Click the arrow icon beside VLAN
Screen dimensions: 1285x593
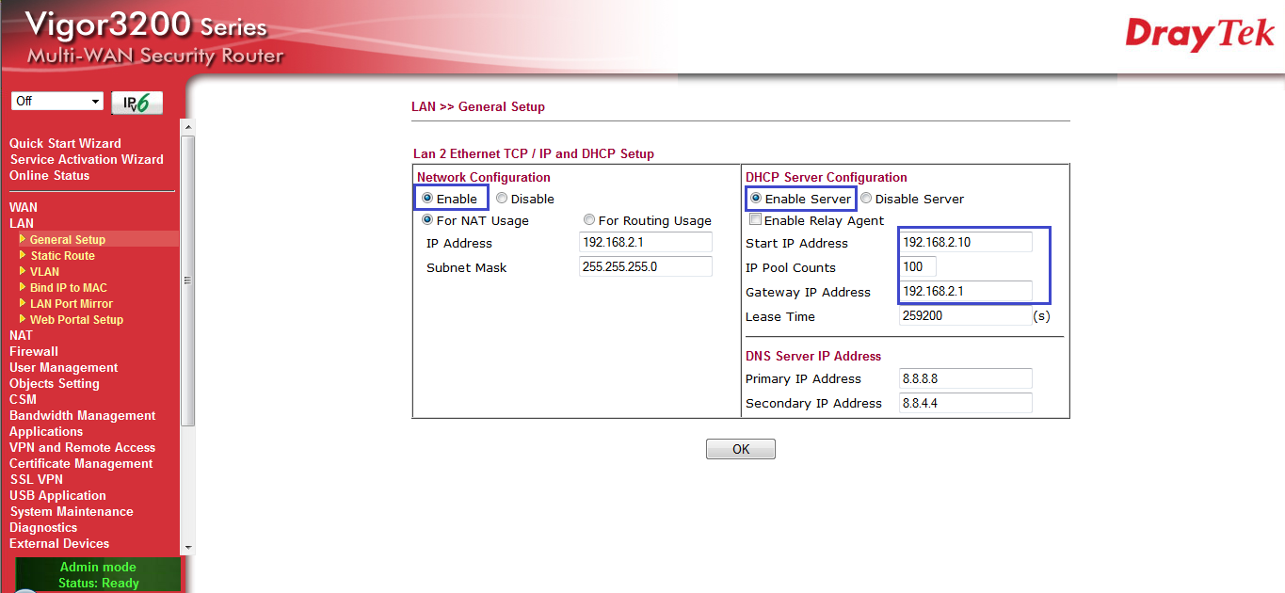23,271
